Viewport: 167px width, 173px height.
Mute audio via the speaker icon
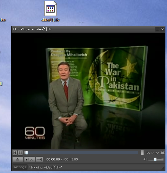[x=145, y=159]
